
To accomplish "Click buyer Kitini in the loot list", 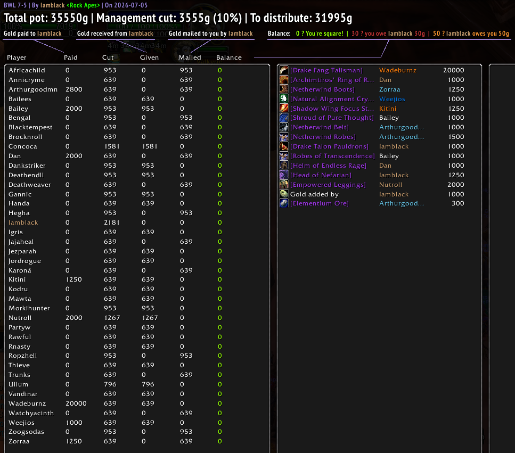I will pyautogui.click(x=388, y=109).
